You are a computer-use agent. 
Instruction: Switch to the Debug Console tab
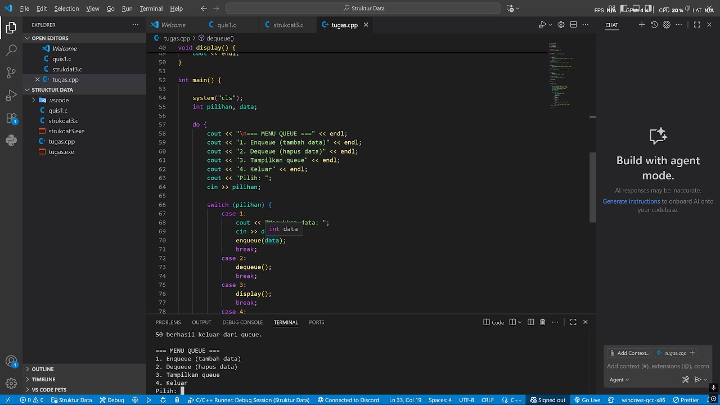pyautogui.click(x=242, y=322)
